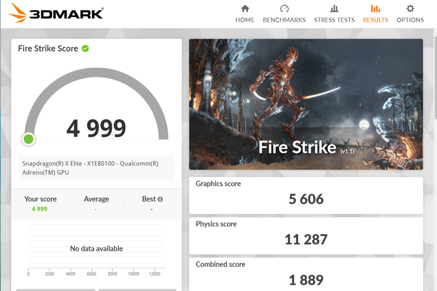Click the Home house icon
Viewport: 437px width, 291px height.
tap(245, 9)
